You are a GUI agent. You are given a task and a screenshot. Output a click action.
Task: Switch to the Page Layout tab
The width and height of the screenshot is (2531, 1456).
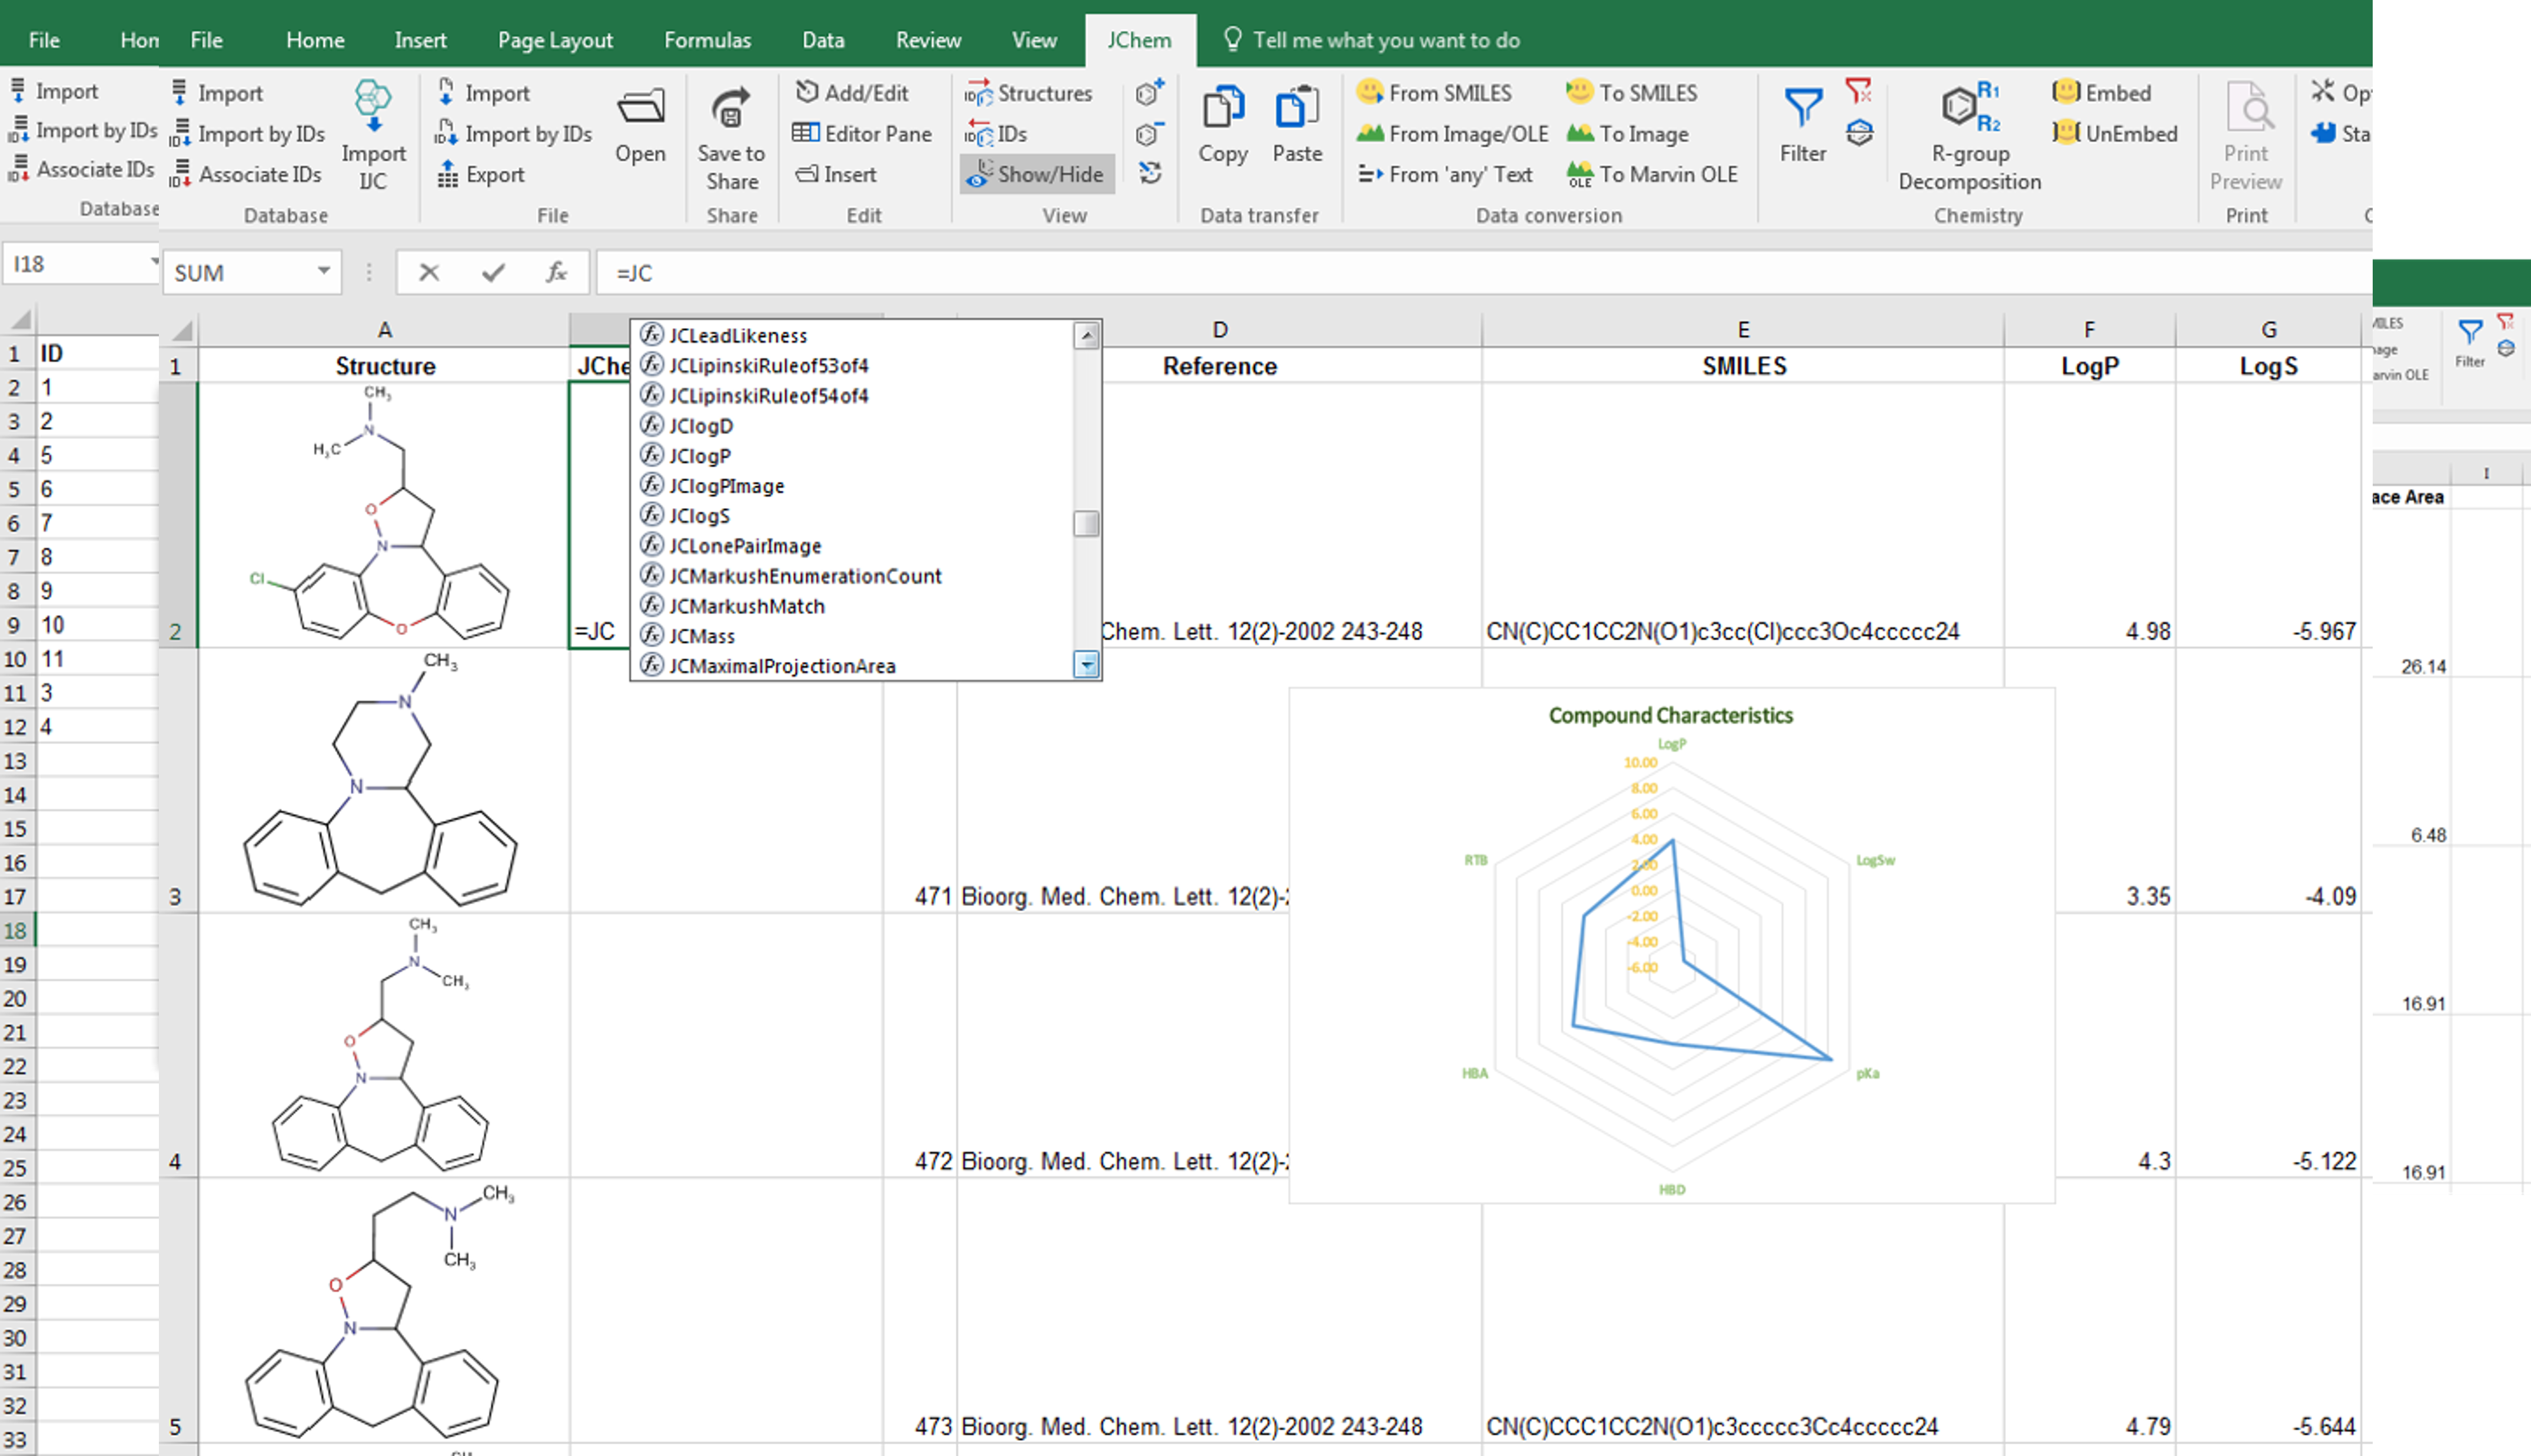pos(555,40)
